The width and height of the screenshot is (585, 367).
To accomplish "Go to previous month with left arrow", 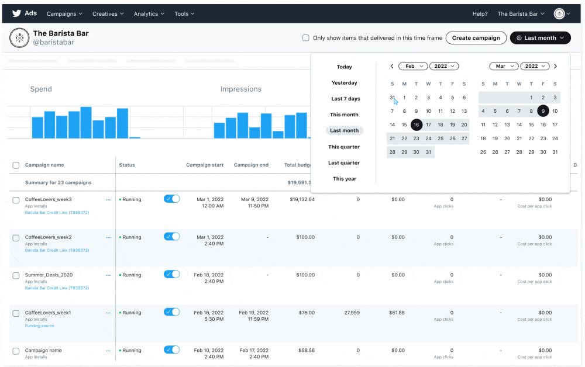I will [x=392, y=66].
